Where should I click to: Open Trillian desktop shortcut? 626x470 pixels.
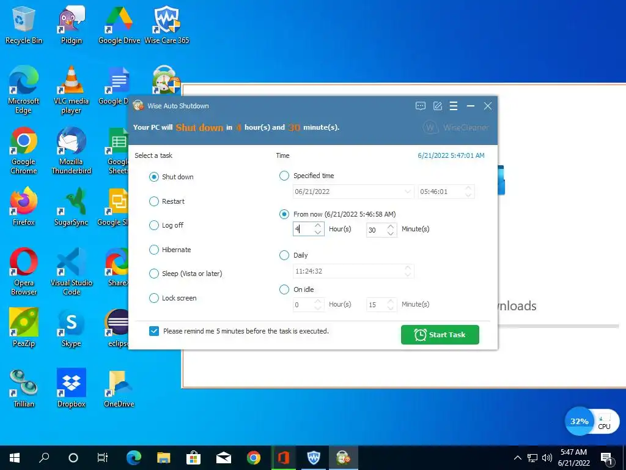coord(24,389)
